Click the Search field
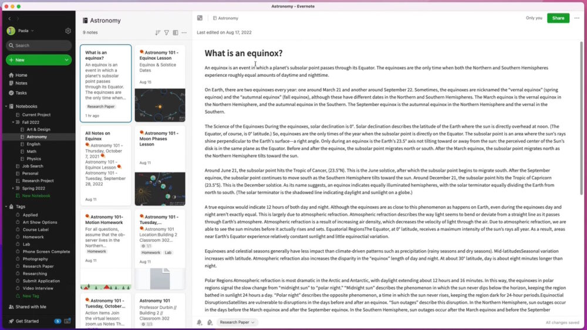The image size is (587, 330). point(39,45)
